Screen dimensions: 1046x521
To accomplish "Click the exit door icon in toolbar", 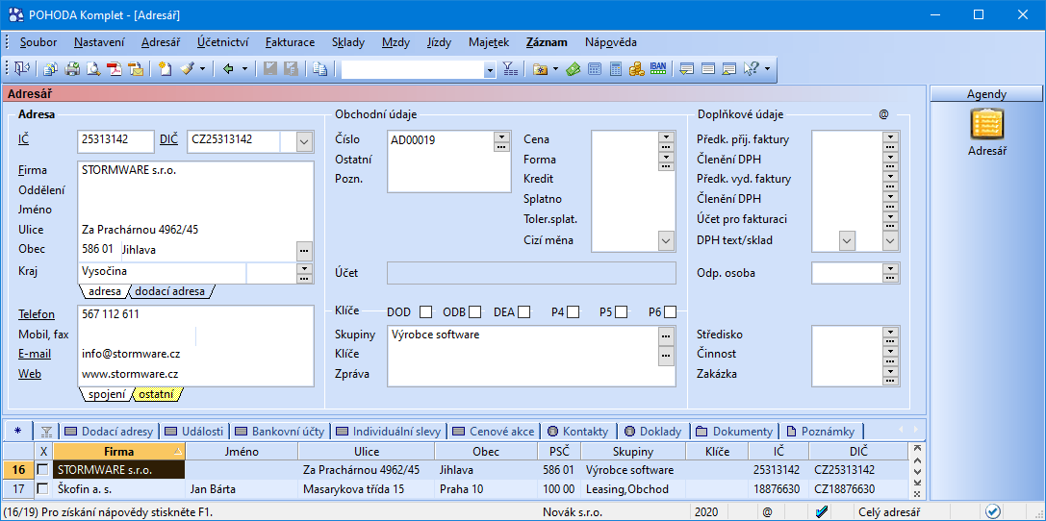I will coord(22,68).
